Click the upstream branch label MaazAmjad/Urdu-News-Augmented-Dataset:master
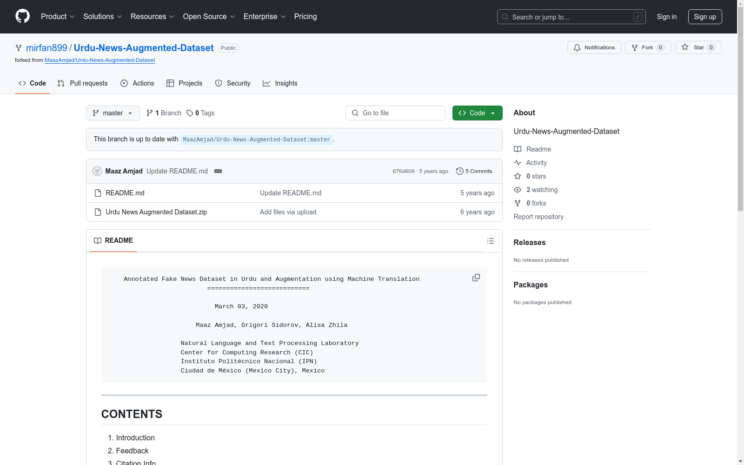This screenshot has width=744, height=465. point(257,139)
